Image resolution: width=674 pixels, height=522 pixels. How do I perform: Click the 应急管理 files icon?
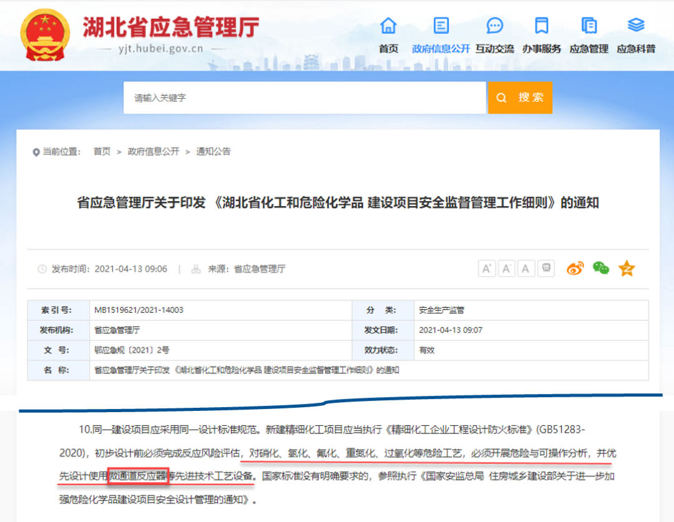click(589, 26)
